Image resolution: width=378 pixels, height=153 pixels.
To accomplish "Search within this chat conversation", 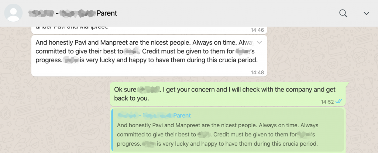I will click(x=343, y=13).
